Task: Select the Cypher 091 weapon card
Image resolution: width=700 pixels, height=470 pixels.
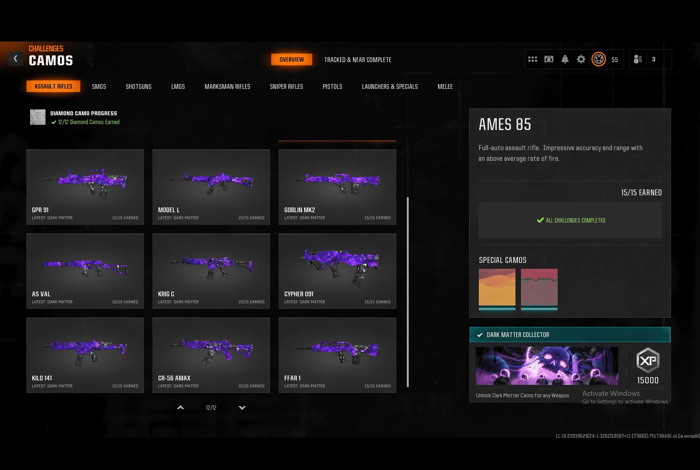Action: (x=337, y=271)
